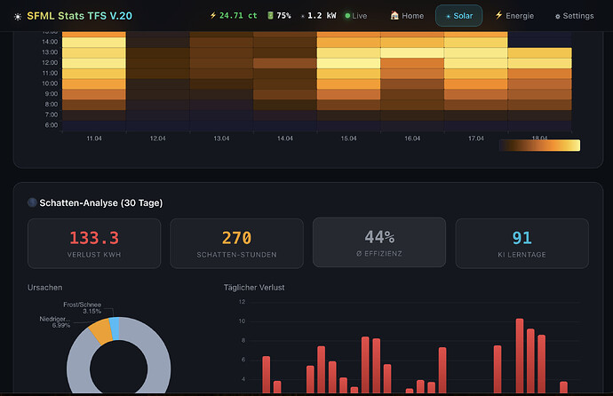This screenshot has height=396, width=613.
Task: Click the 16.04 date label on heatmap
Action: pos(412,139)
